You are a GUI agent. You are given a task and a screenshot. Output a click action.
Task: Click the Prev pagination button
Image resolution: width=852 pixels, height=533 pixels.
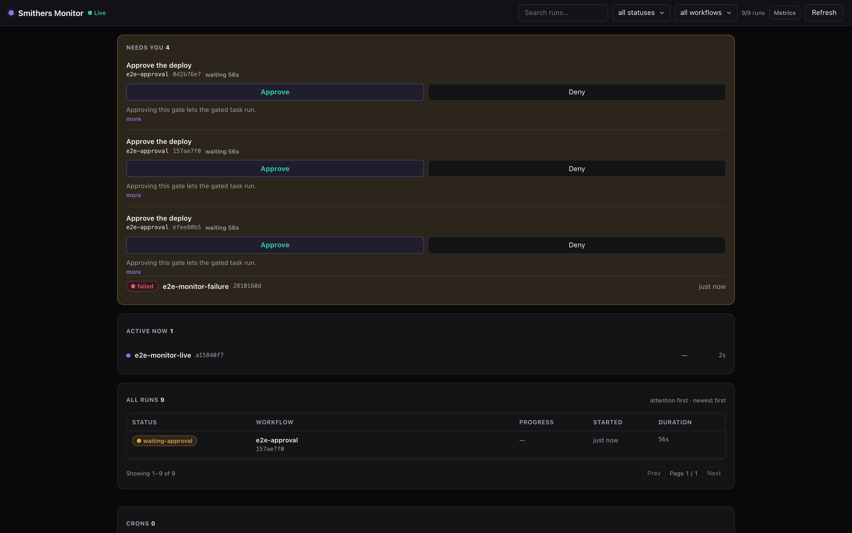(x=654, y=473)
